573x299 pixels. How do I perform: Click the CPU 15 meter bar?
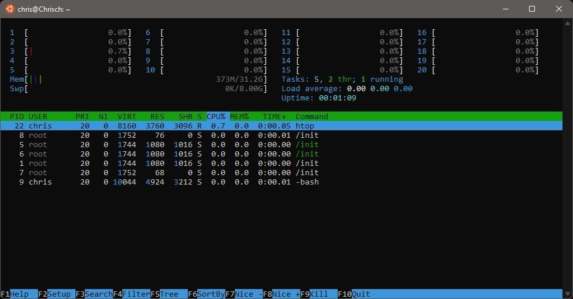click(342, 69)
